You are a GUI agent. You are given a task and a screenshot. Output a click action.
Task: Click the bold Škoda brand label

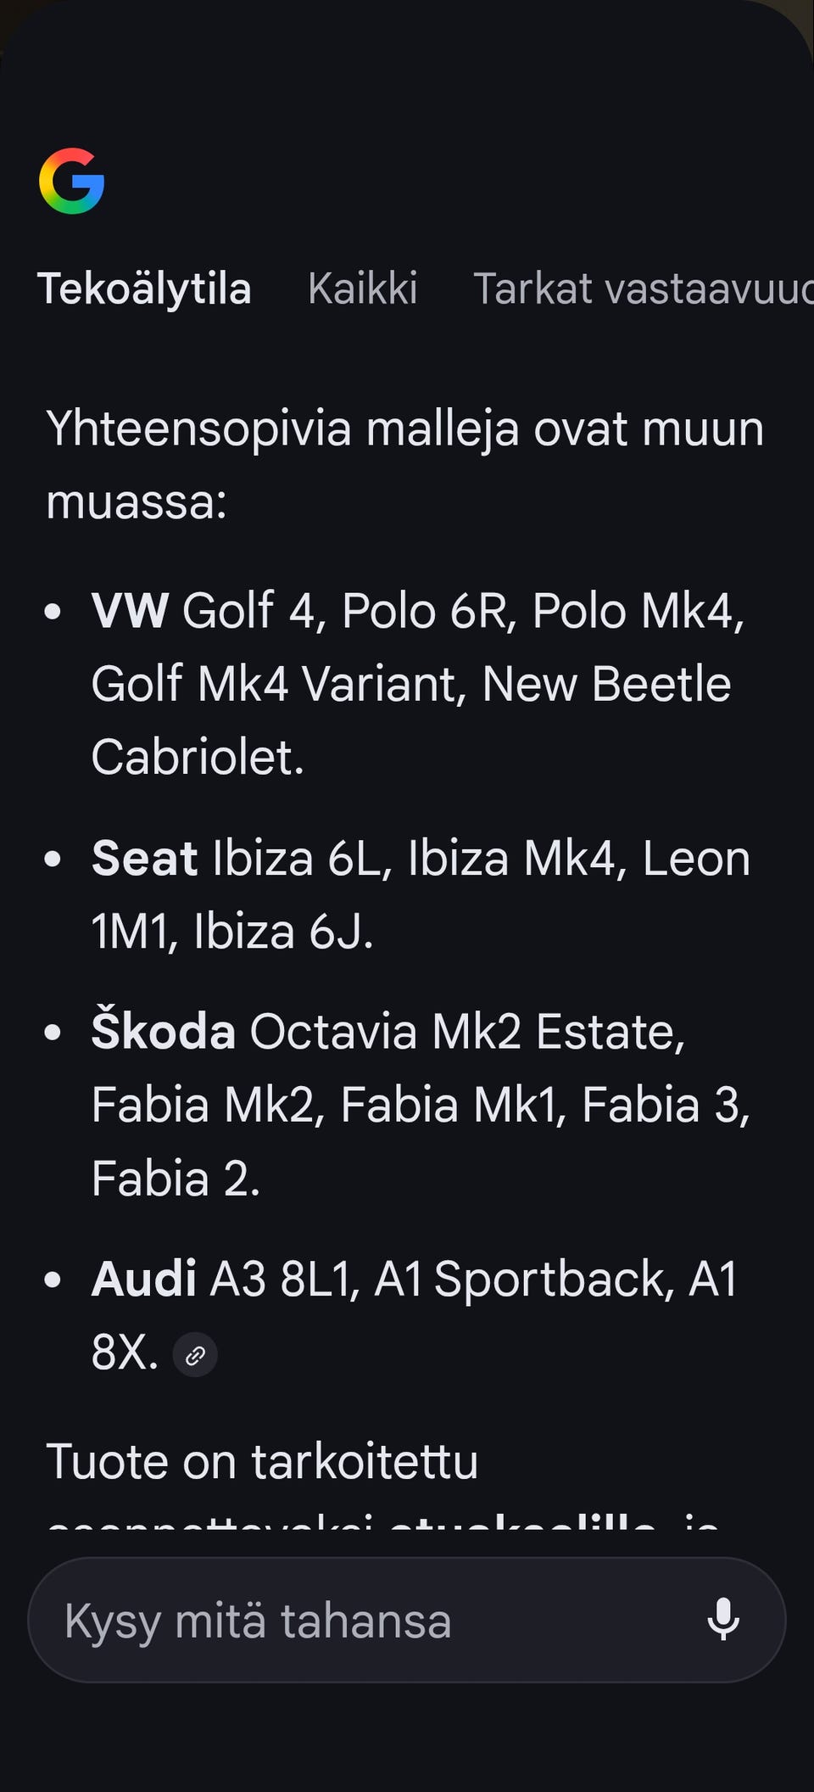click(x=163, y=1033)
